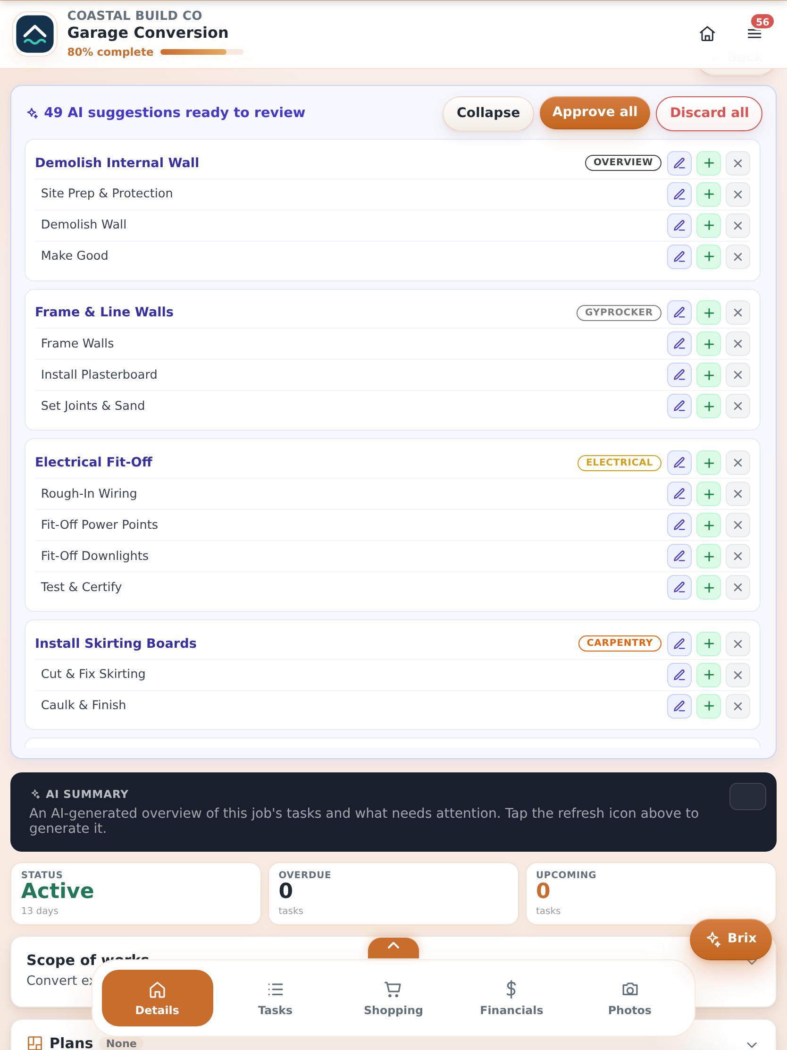Select the OVERVIEW tag
Screen dimensions: 787x1050
coord(623,162)
